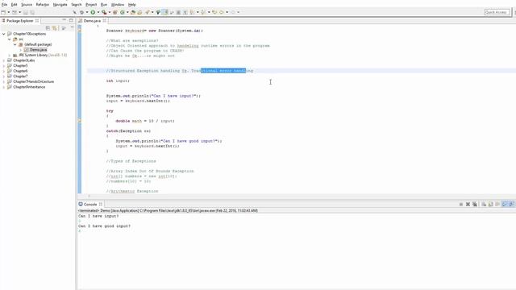
Task: Open the Source menu
Action: [27, 5]
